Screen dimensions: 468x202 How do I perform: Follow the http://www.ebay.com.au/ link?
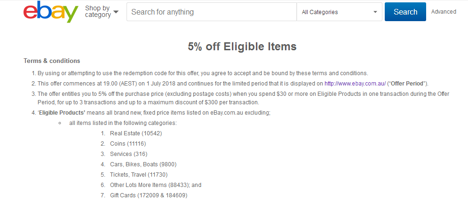pos(355,84)
